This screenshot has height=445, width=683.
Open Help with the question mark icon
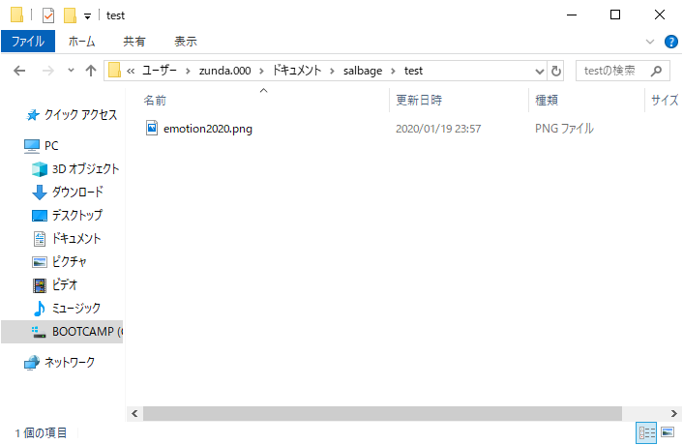670,42
